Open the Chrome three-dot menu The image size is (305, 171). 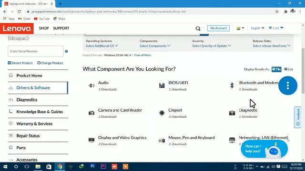(300, 11)
